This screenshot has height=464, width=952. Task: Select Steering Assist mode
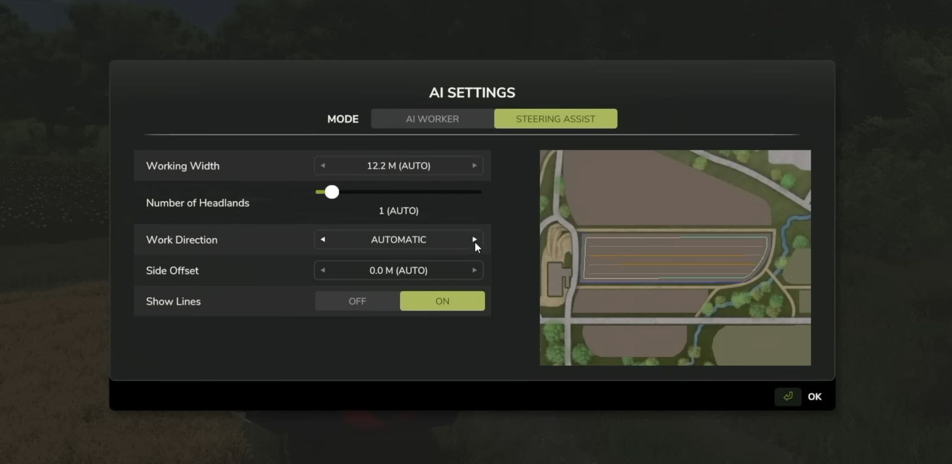point(556,119)
